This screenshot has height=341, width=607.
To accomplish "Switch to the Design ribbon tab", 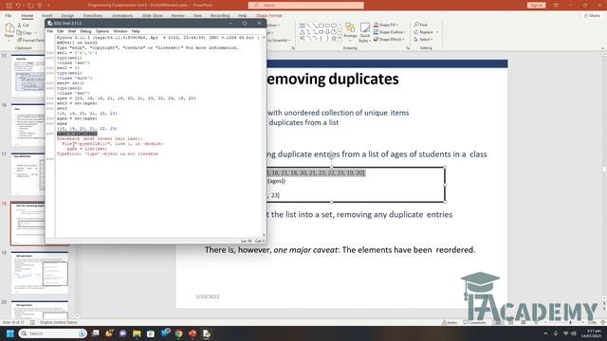I will [67, 15].
